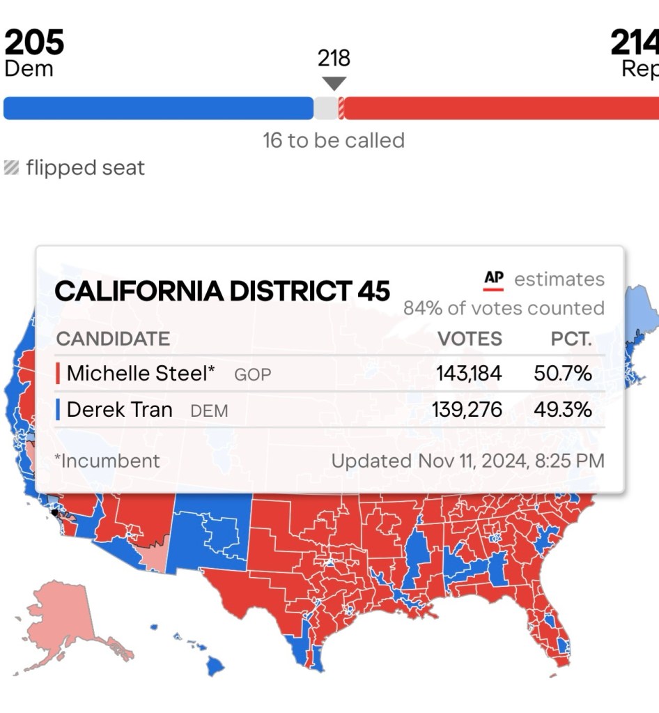The height and width of the screenshot is (713, 659).
Task: Click the red party marker beside Michelle Steel
Action: [x=59, y=374]
